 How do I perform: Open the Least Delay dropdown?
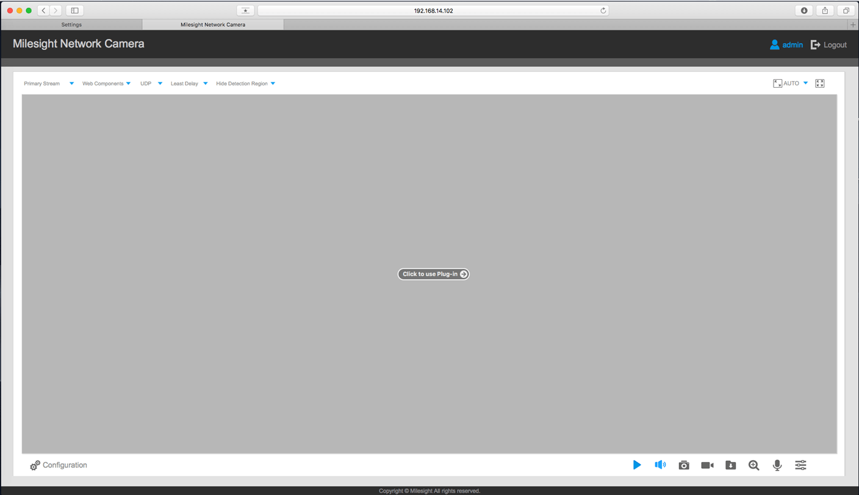coord(189,84)
